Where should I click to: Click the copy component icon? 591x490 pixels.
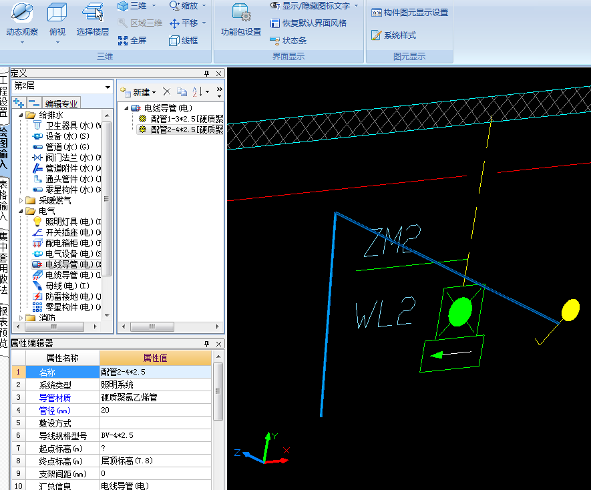pos(182,91)
